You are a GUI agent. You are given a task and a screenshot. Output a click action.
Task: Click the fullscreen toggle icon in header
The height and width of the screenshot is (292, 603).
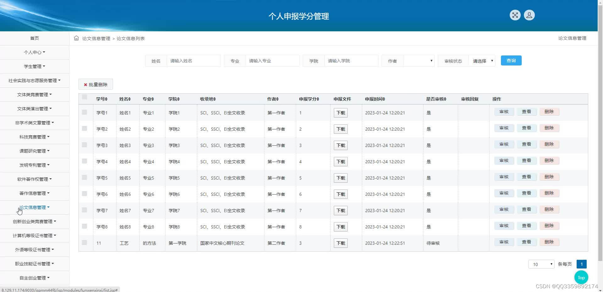515,15
